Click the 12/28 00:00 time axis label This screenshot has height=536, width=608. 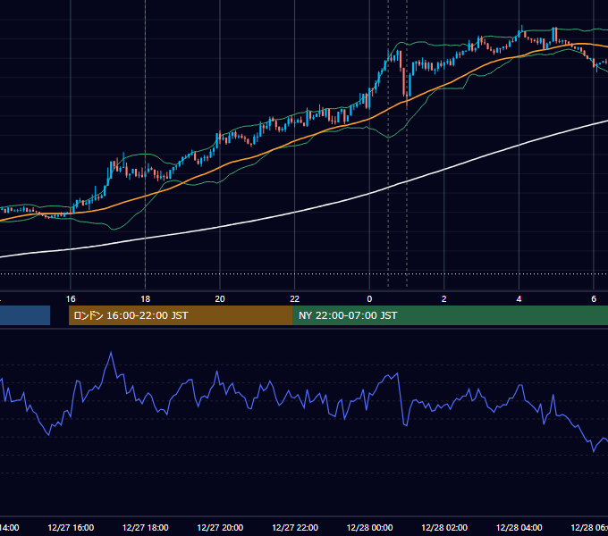coord(369,527)
